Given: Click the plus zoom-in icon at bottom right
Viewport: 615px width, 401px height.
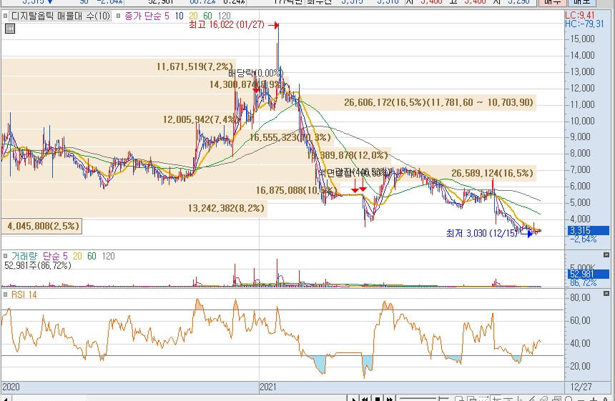Looking at the screenshot, I should pos(594,399).
